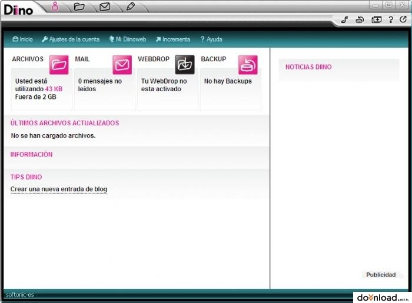Image resolution: width=412 pixels, height=303 pixels.
Task: Open Mi Diinoweb in navigation bar
Action: (128, 39)
